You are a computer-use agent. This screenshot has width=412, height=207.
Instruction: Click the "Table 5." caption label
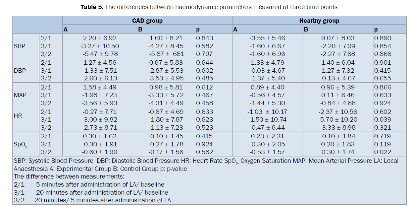click(x=92, y=7)
